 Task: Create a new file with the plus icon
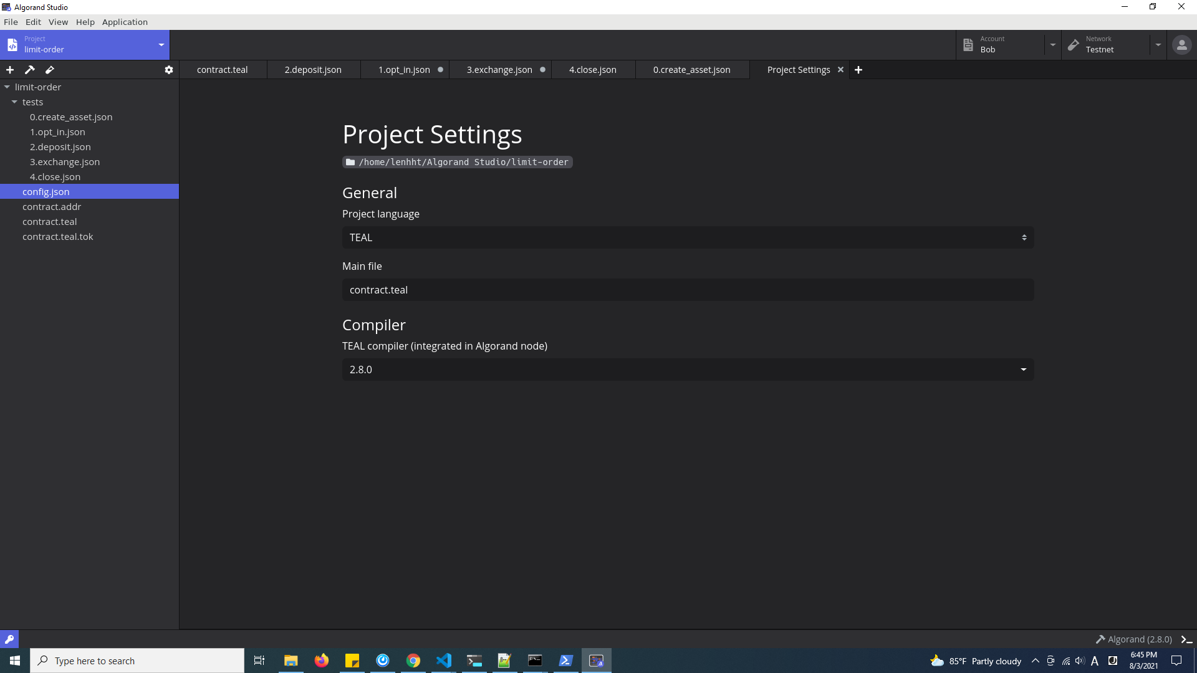pyautogui.click(x=9, y=70)
